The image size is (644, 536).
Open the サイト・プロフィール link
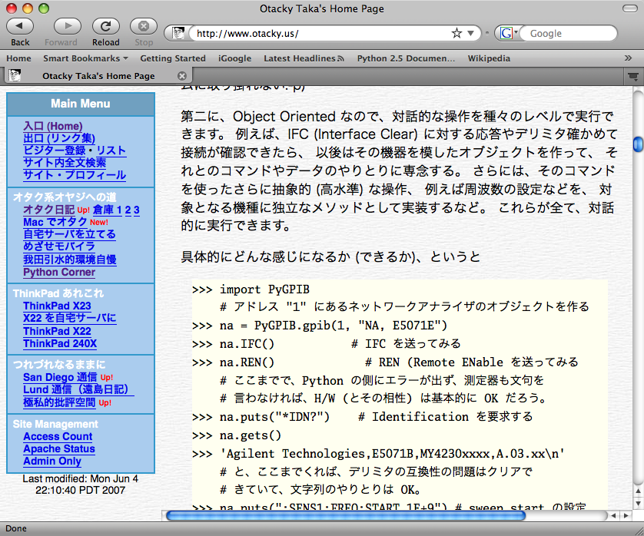(75, 175)
